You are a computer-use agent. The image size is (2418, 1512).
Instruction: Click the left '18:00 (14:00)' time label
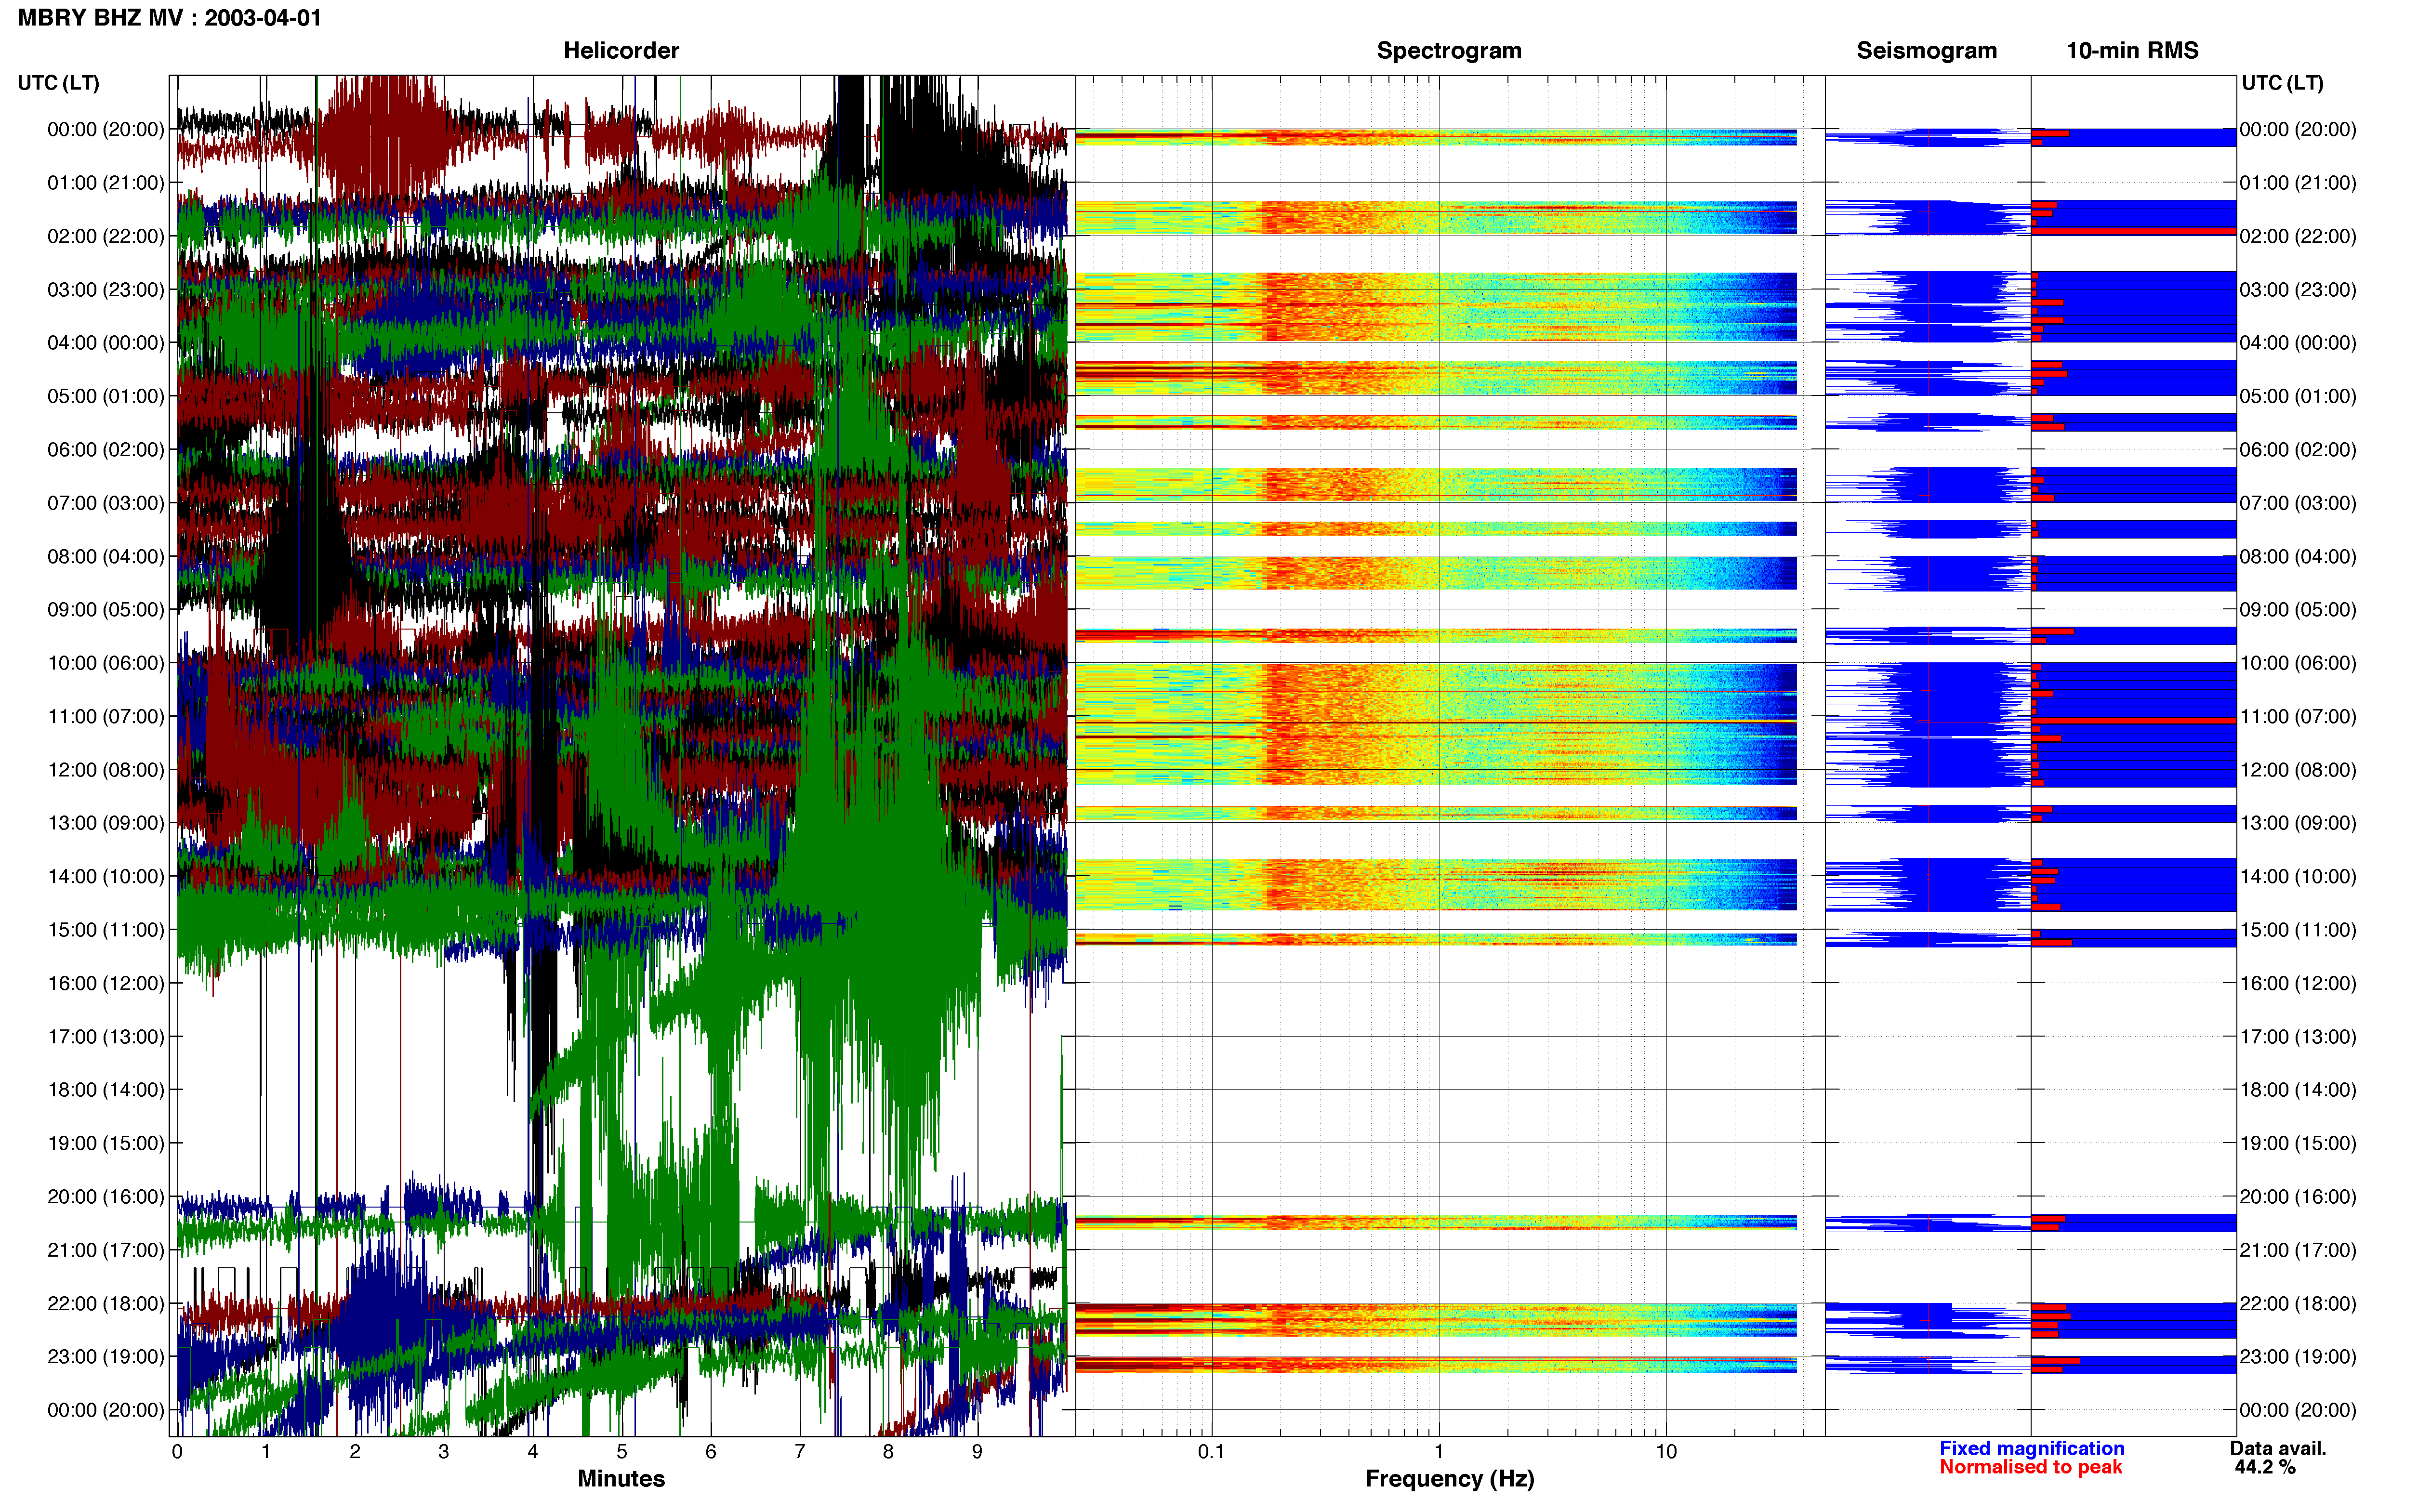click(x=106, y=1089)
